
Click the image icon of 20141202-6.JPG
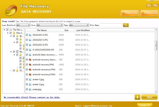pos(30,45)
